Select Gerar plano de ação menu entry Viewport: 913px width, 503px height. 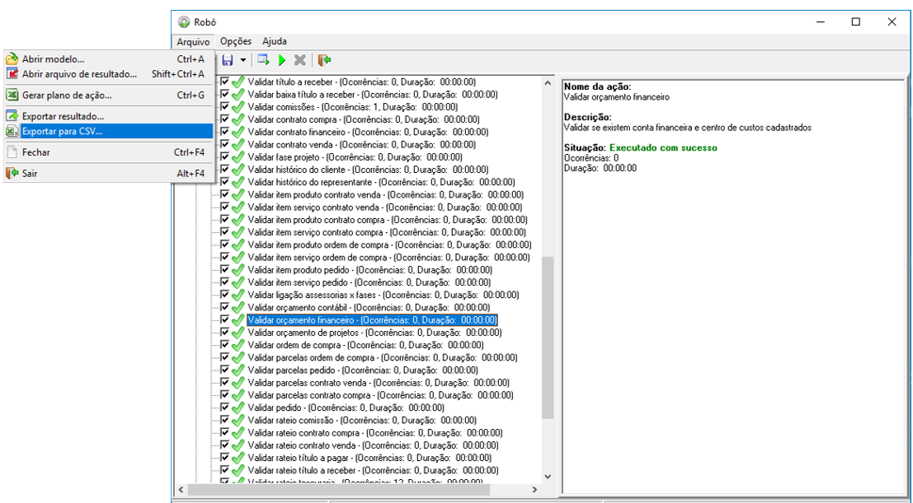tap(67, 95)
